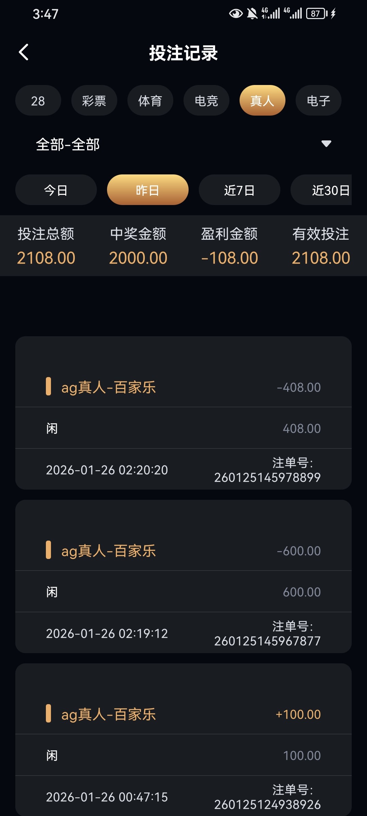Show records for 近7日
The height and width of the screenshot is (816, 367).
pyautogui.click(x=240, y=190)
